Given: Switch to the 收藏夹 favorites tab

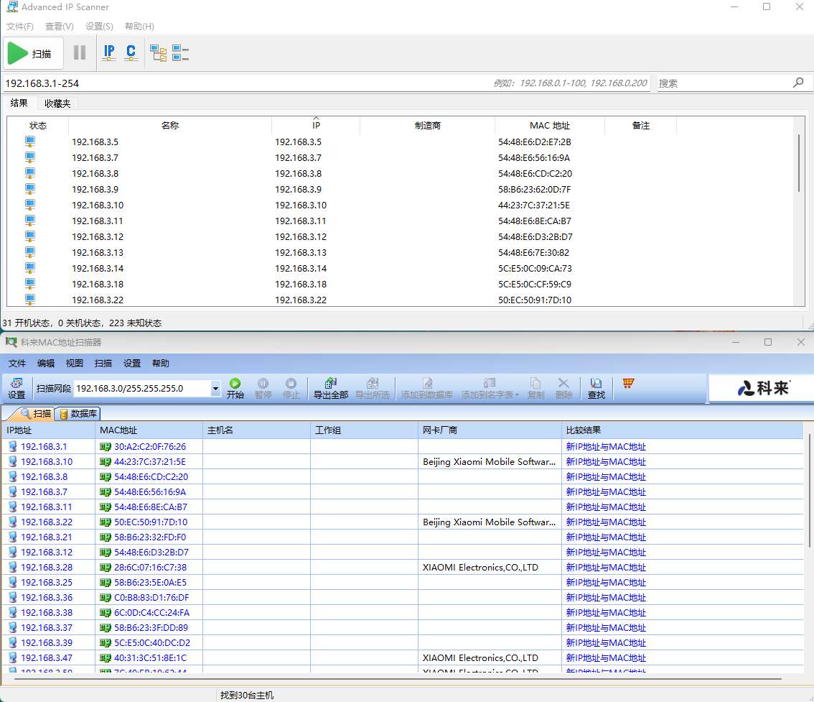Looking at the screenshot, I should [57, 103].
